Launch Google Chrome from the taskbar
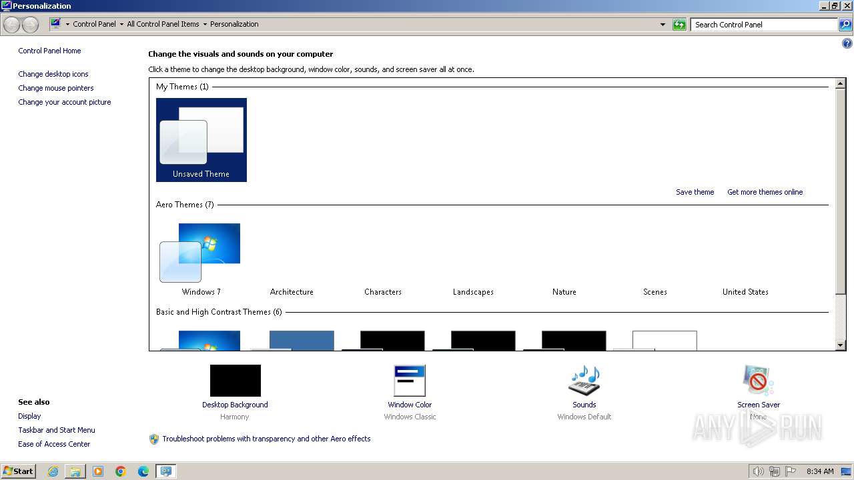Screen dimensions: 854x480 pos(121,471)
